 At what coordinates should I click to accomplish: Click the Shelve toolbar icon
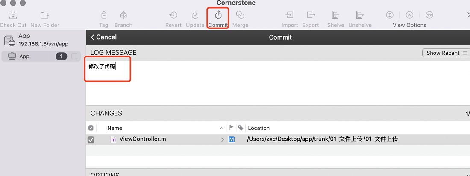tap(335, 15)
